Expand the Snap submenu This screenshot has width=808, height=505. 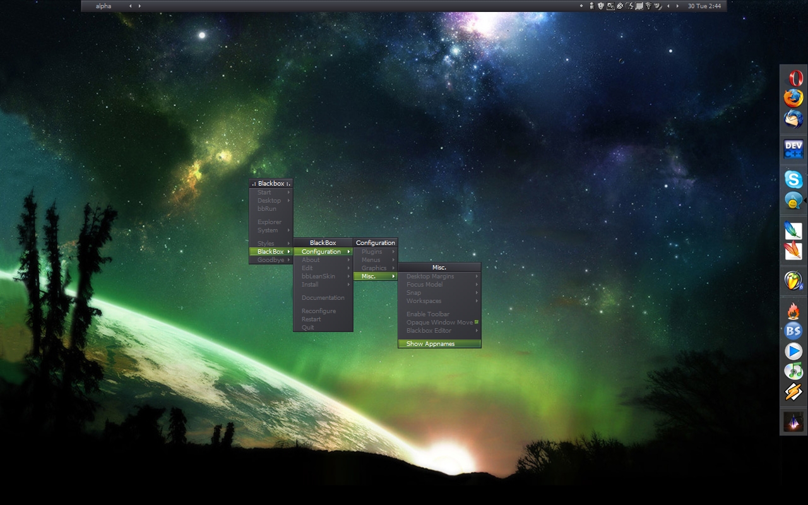click(x=439, y=293)
